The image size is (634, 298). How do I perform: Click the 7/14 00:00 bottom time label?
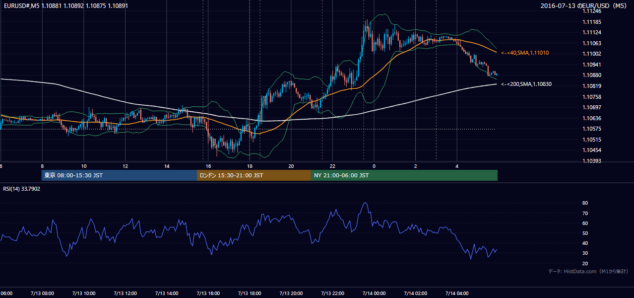click(374, 293)
